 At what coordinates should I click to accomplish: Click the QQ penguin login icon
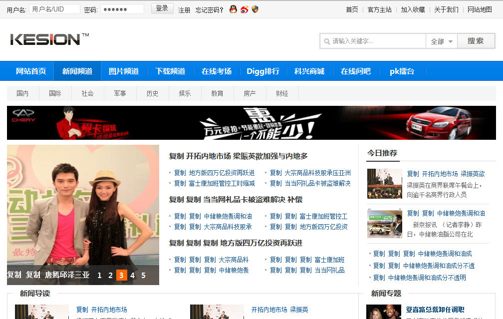233,9
